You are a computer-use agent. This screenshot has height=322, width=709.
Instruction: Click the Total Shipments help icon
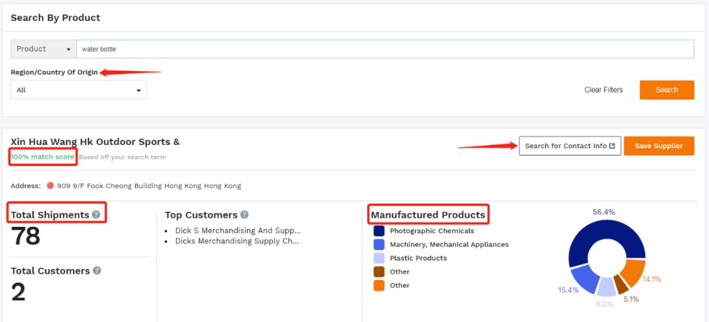pos(97,214)
